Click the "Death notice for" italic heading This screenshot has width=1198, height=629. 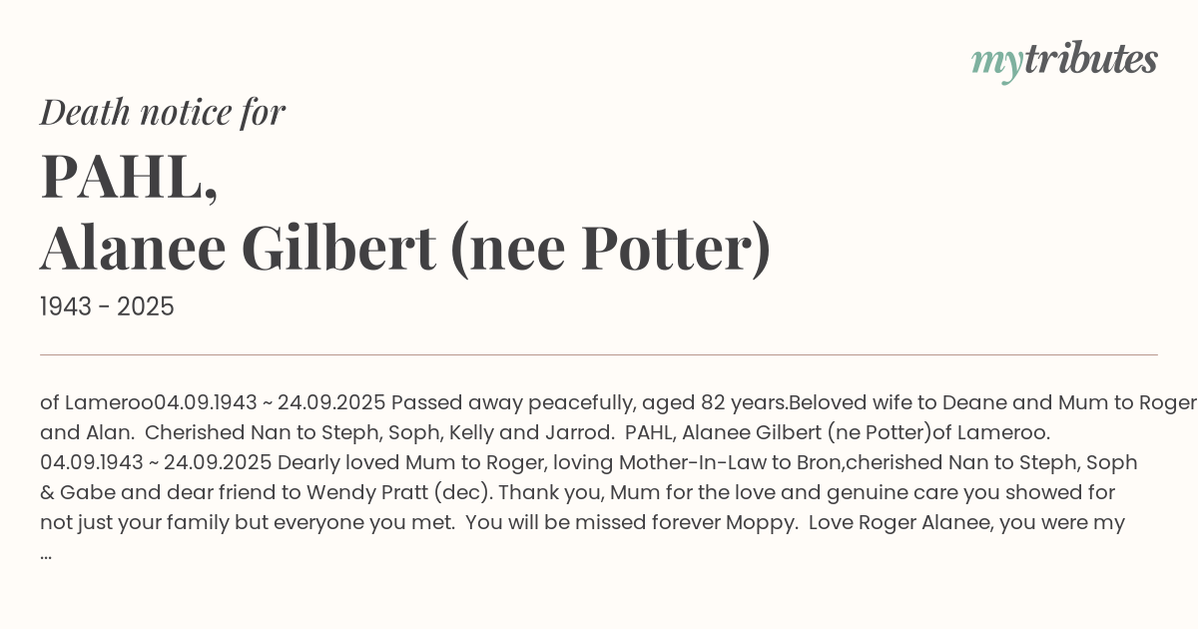pos(163,113)
